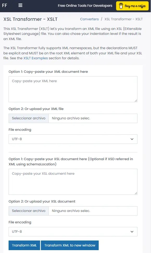Open the XSLT Examples link

coord(36,58)
